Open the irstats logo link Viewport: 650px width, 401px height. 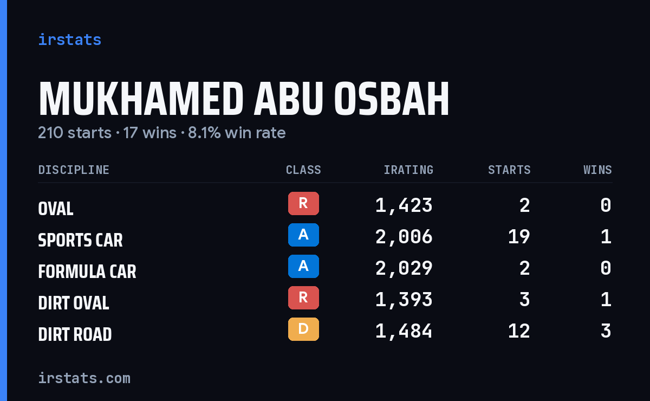[x=69, y=40]
